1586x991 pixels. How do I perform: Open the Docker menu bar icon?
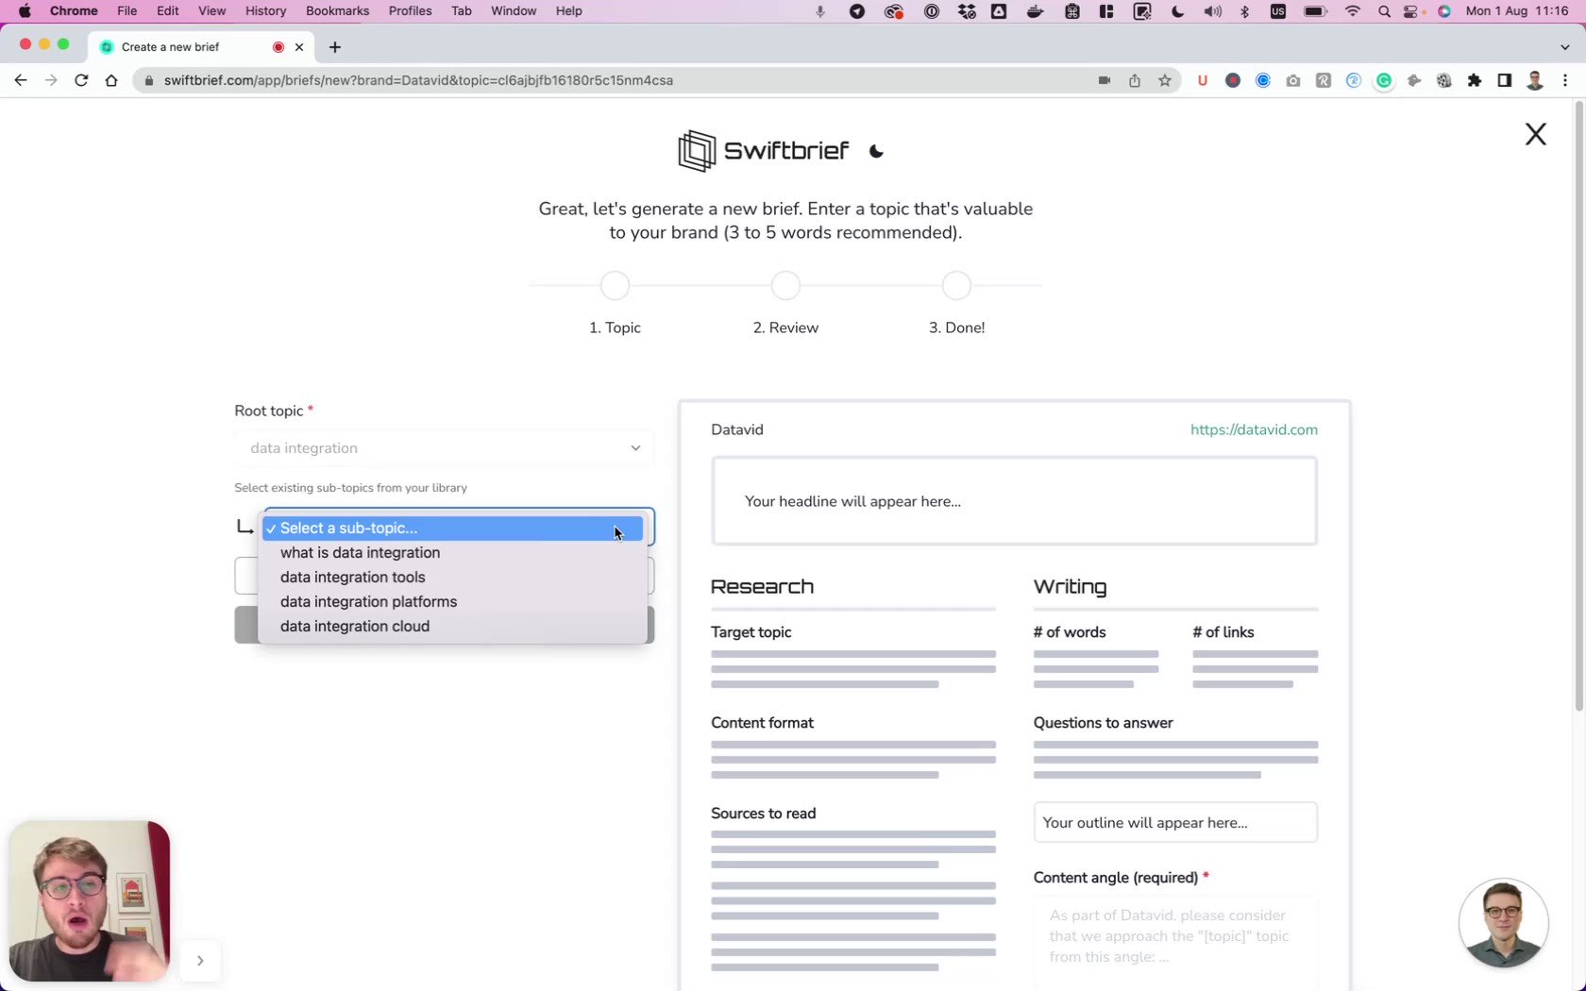click(x=1035, y=11)
